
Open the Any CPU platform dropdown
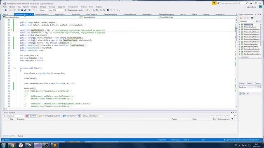tap(56, 10)
